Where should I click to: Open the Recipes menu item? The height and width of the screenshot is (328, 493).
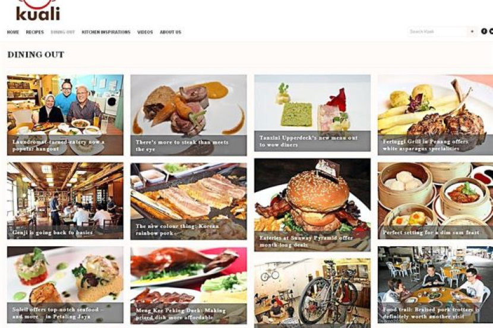tap(35, 32)
